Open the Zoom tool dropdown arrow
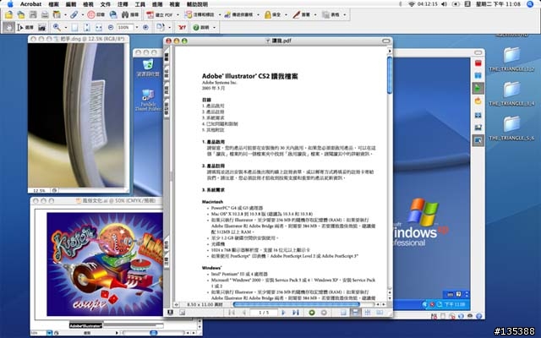 click(x=65, y=27)
